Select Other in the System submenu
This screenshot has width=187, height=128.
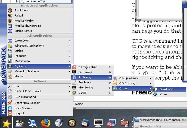click(93, 93)
